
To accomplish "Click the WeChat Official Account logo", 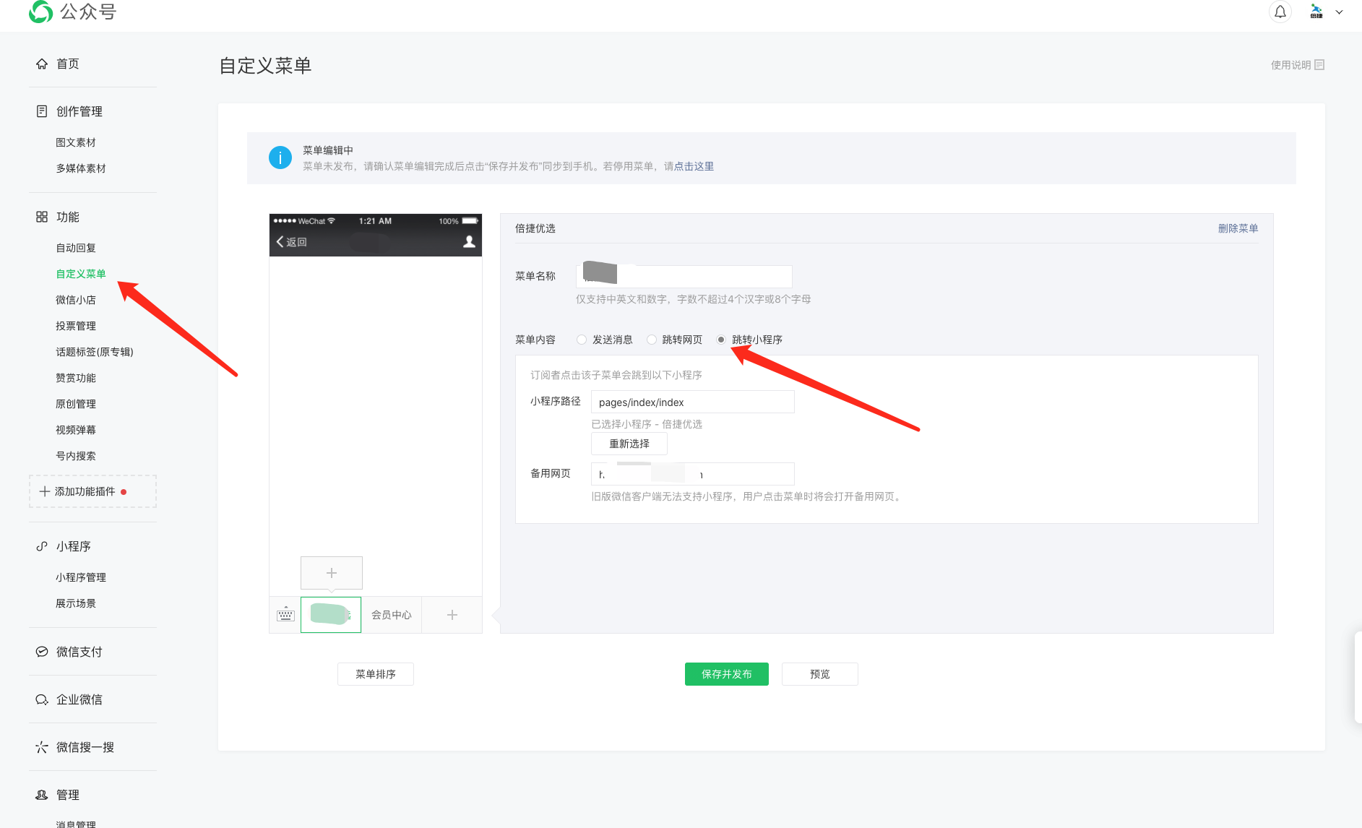I will pyautogui.click(x=72, y=12).
